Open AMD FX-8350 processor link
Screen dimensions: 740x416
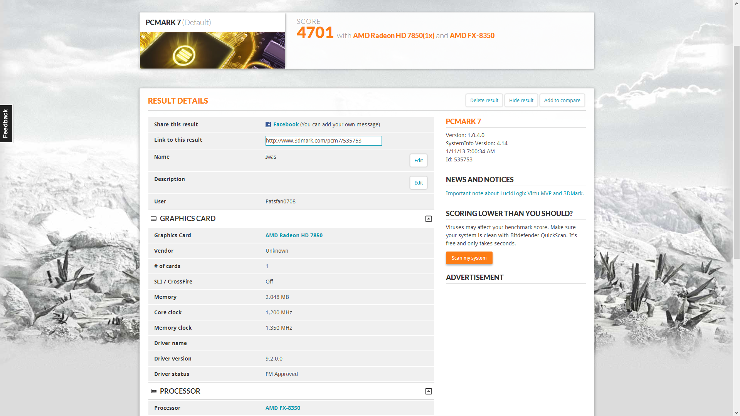[283, 408]
